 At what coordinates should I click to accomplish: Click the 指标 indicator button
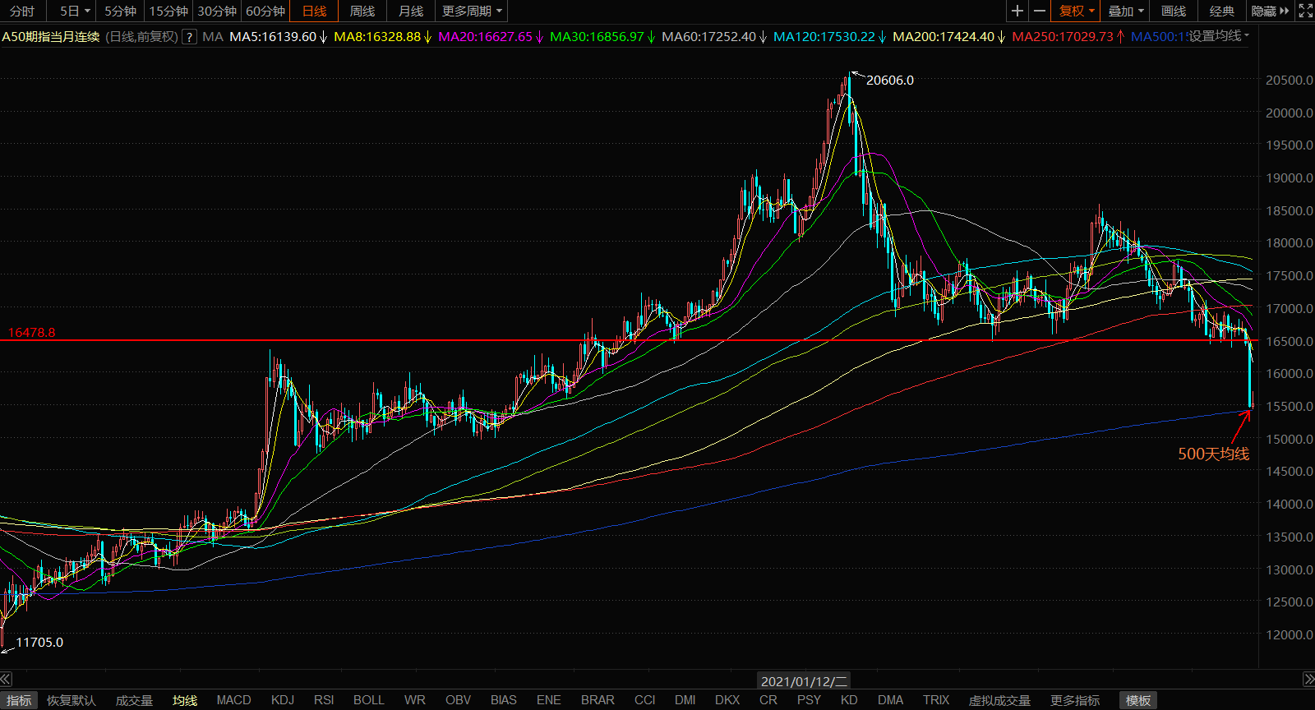pyautogui.click(x=19, y=700)
